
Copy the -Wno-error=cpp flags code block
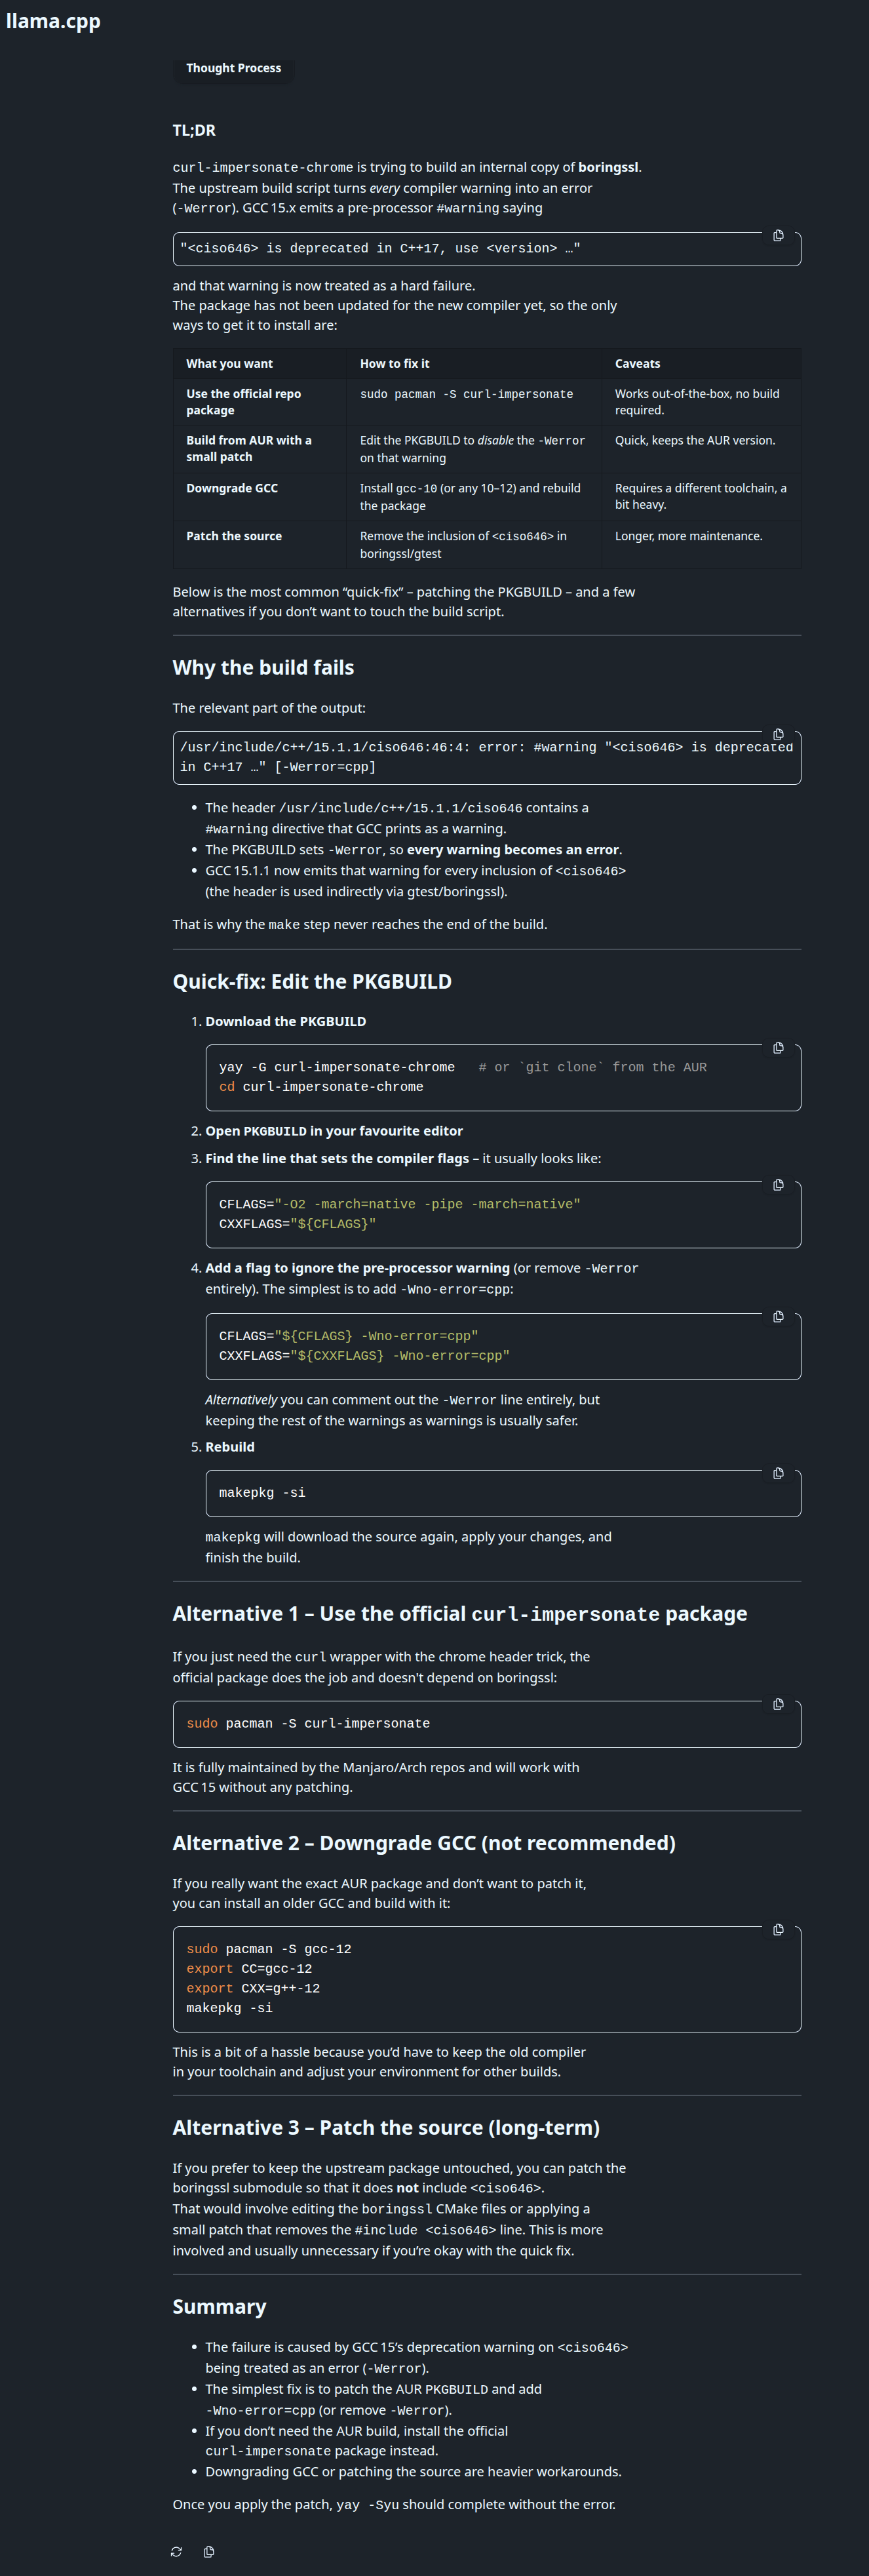coord(778,1317)
